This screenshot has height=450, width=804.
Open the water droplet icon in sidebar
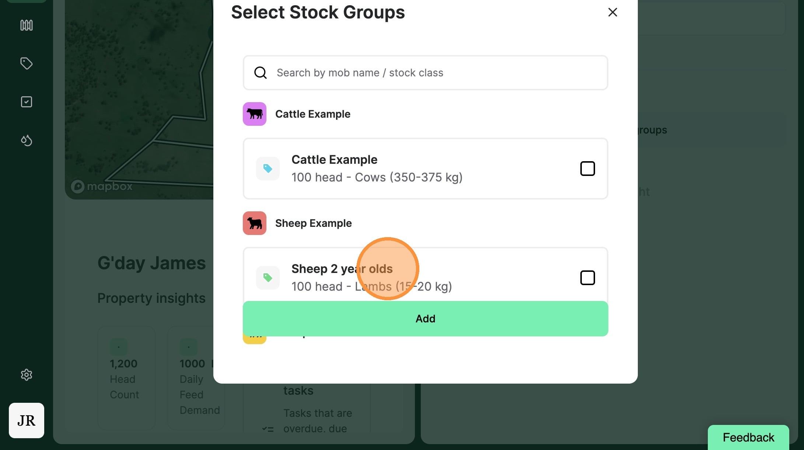click(26, 140)
